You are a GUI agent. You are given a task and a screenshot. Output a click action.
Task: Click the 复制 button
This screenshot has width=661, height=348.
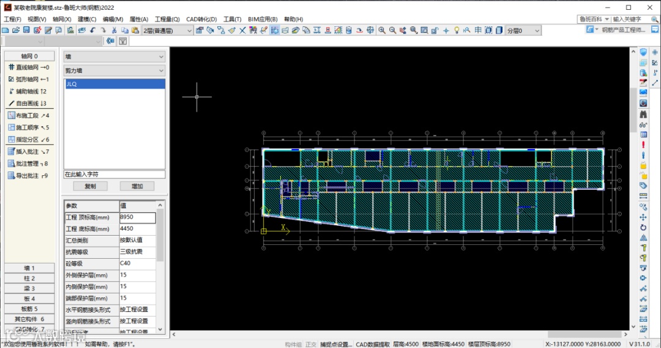point(90,186)
